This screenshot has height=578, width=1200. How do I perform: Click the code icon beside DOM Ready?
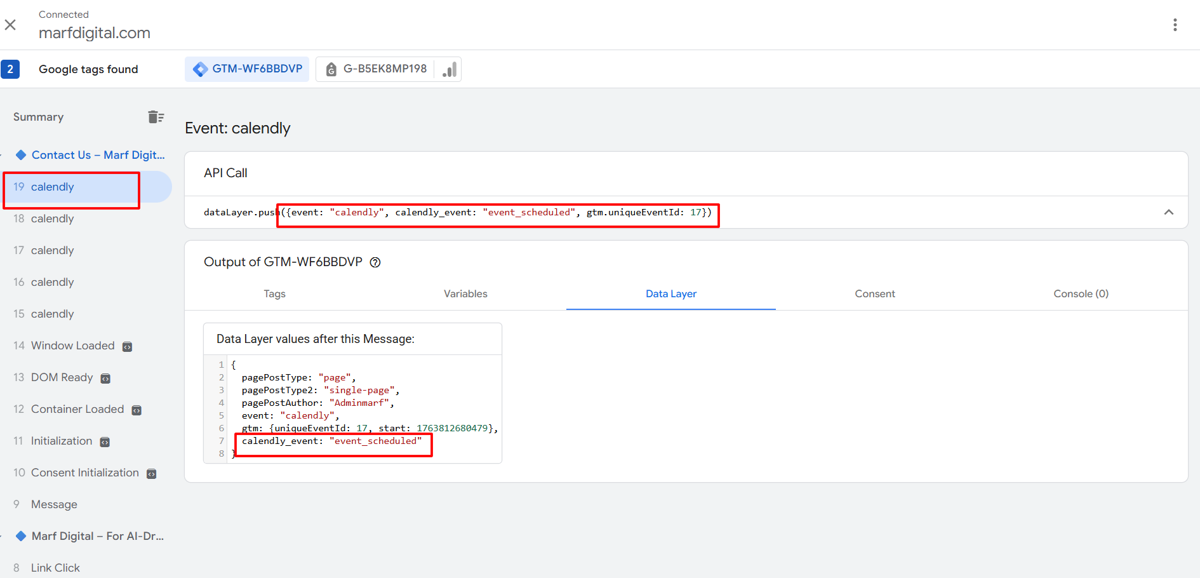pyautogui.click(x=105, y=379)
